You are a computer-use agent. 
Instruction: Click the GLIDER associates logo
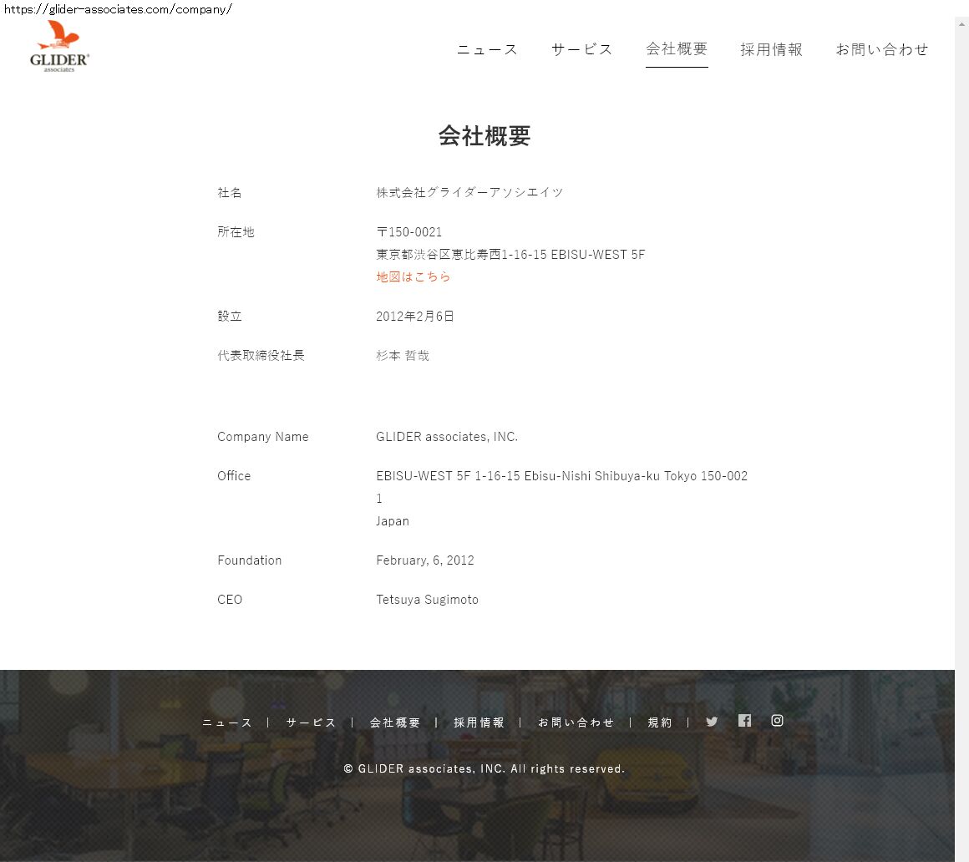tap(59, 46)
